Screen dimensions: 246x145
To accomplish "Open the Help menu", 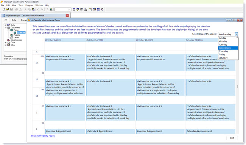I will pos(47,5).
